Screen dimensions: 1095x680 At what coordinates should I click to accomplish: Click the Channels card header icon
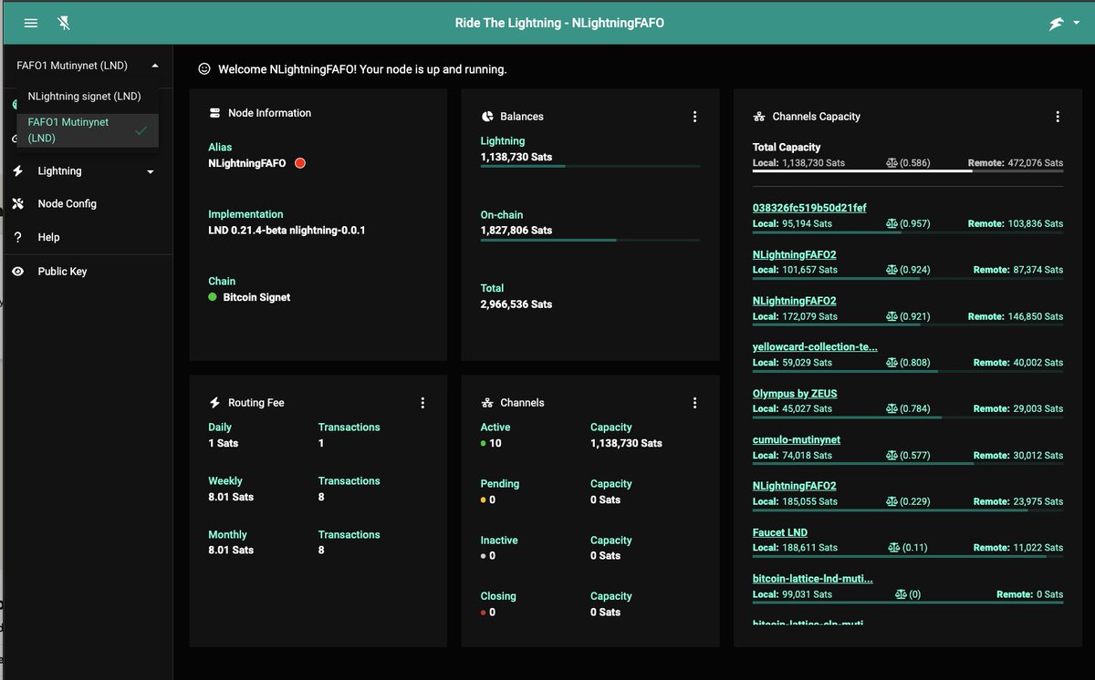pyautogui.click(x=487, y=403)
